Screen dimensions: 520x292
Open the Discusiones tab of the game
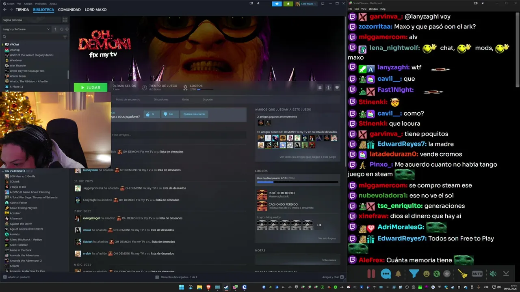[x=161, y=99]
